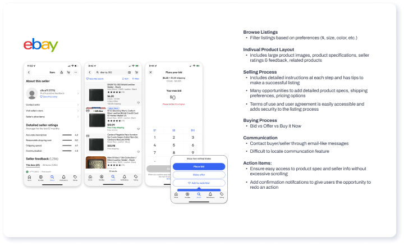
Task: Close the Place your bid screen with X
Action: click(150, 72)
